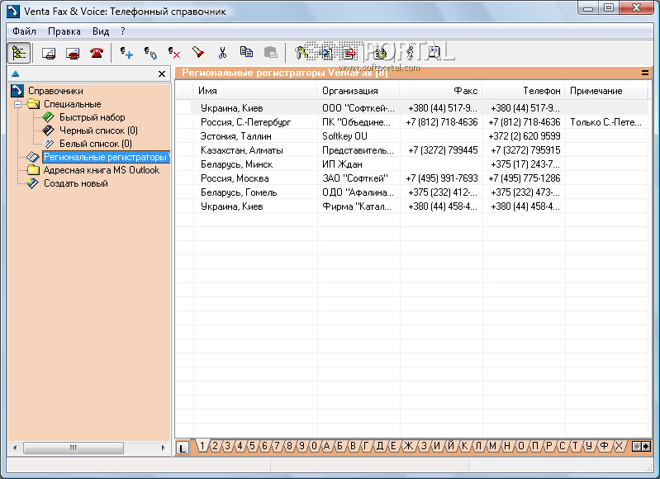The height and width of the screenshot is (479, 660).
Task: Click tree panel scroll right arrow
Action: 164,448
